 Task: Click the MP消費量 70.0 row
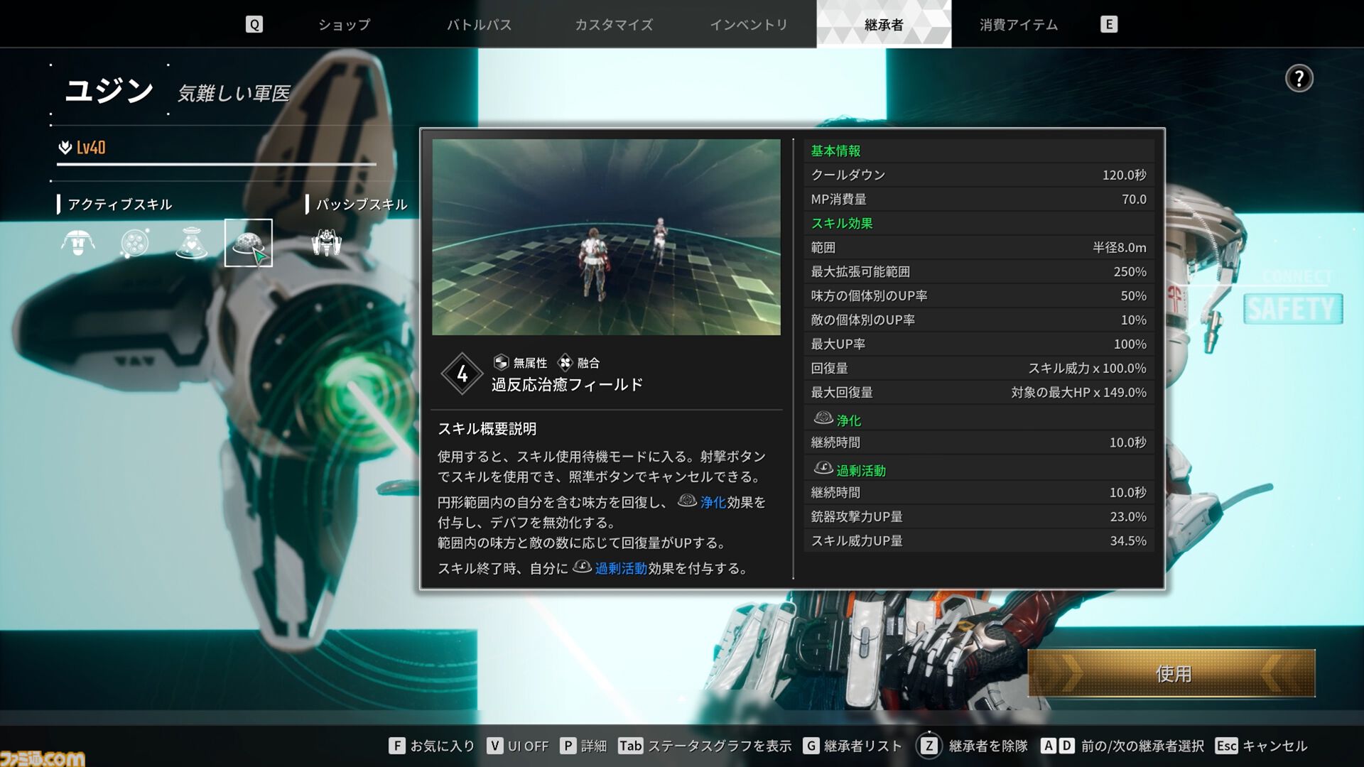[x=979, y=199]
